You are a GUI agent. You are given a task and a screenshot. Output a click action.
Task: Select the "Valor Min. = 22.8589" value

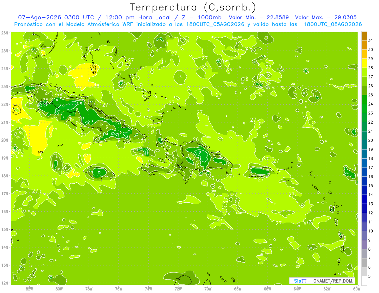point(259,17)
